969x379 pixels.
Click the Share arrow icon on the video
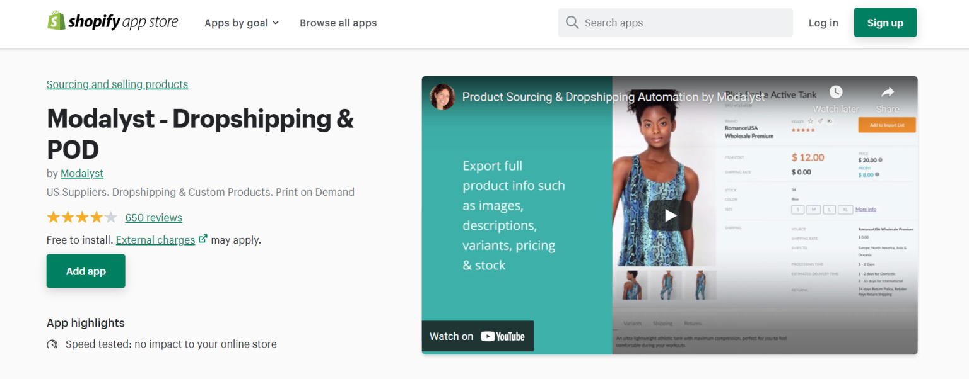[888, 91]
